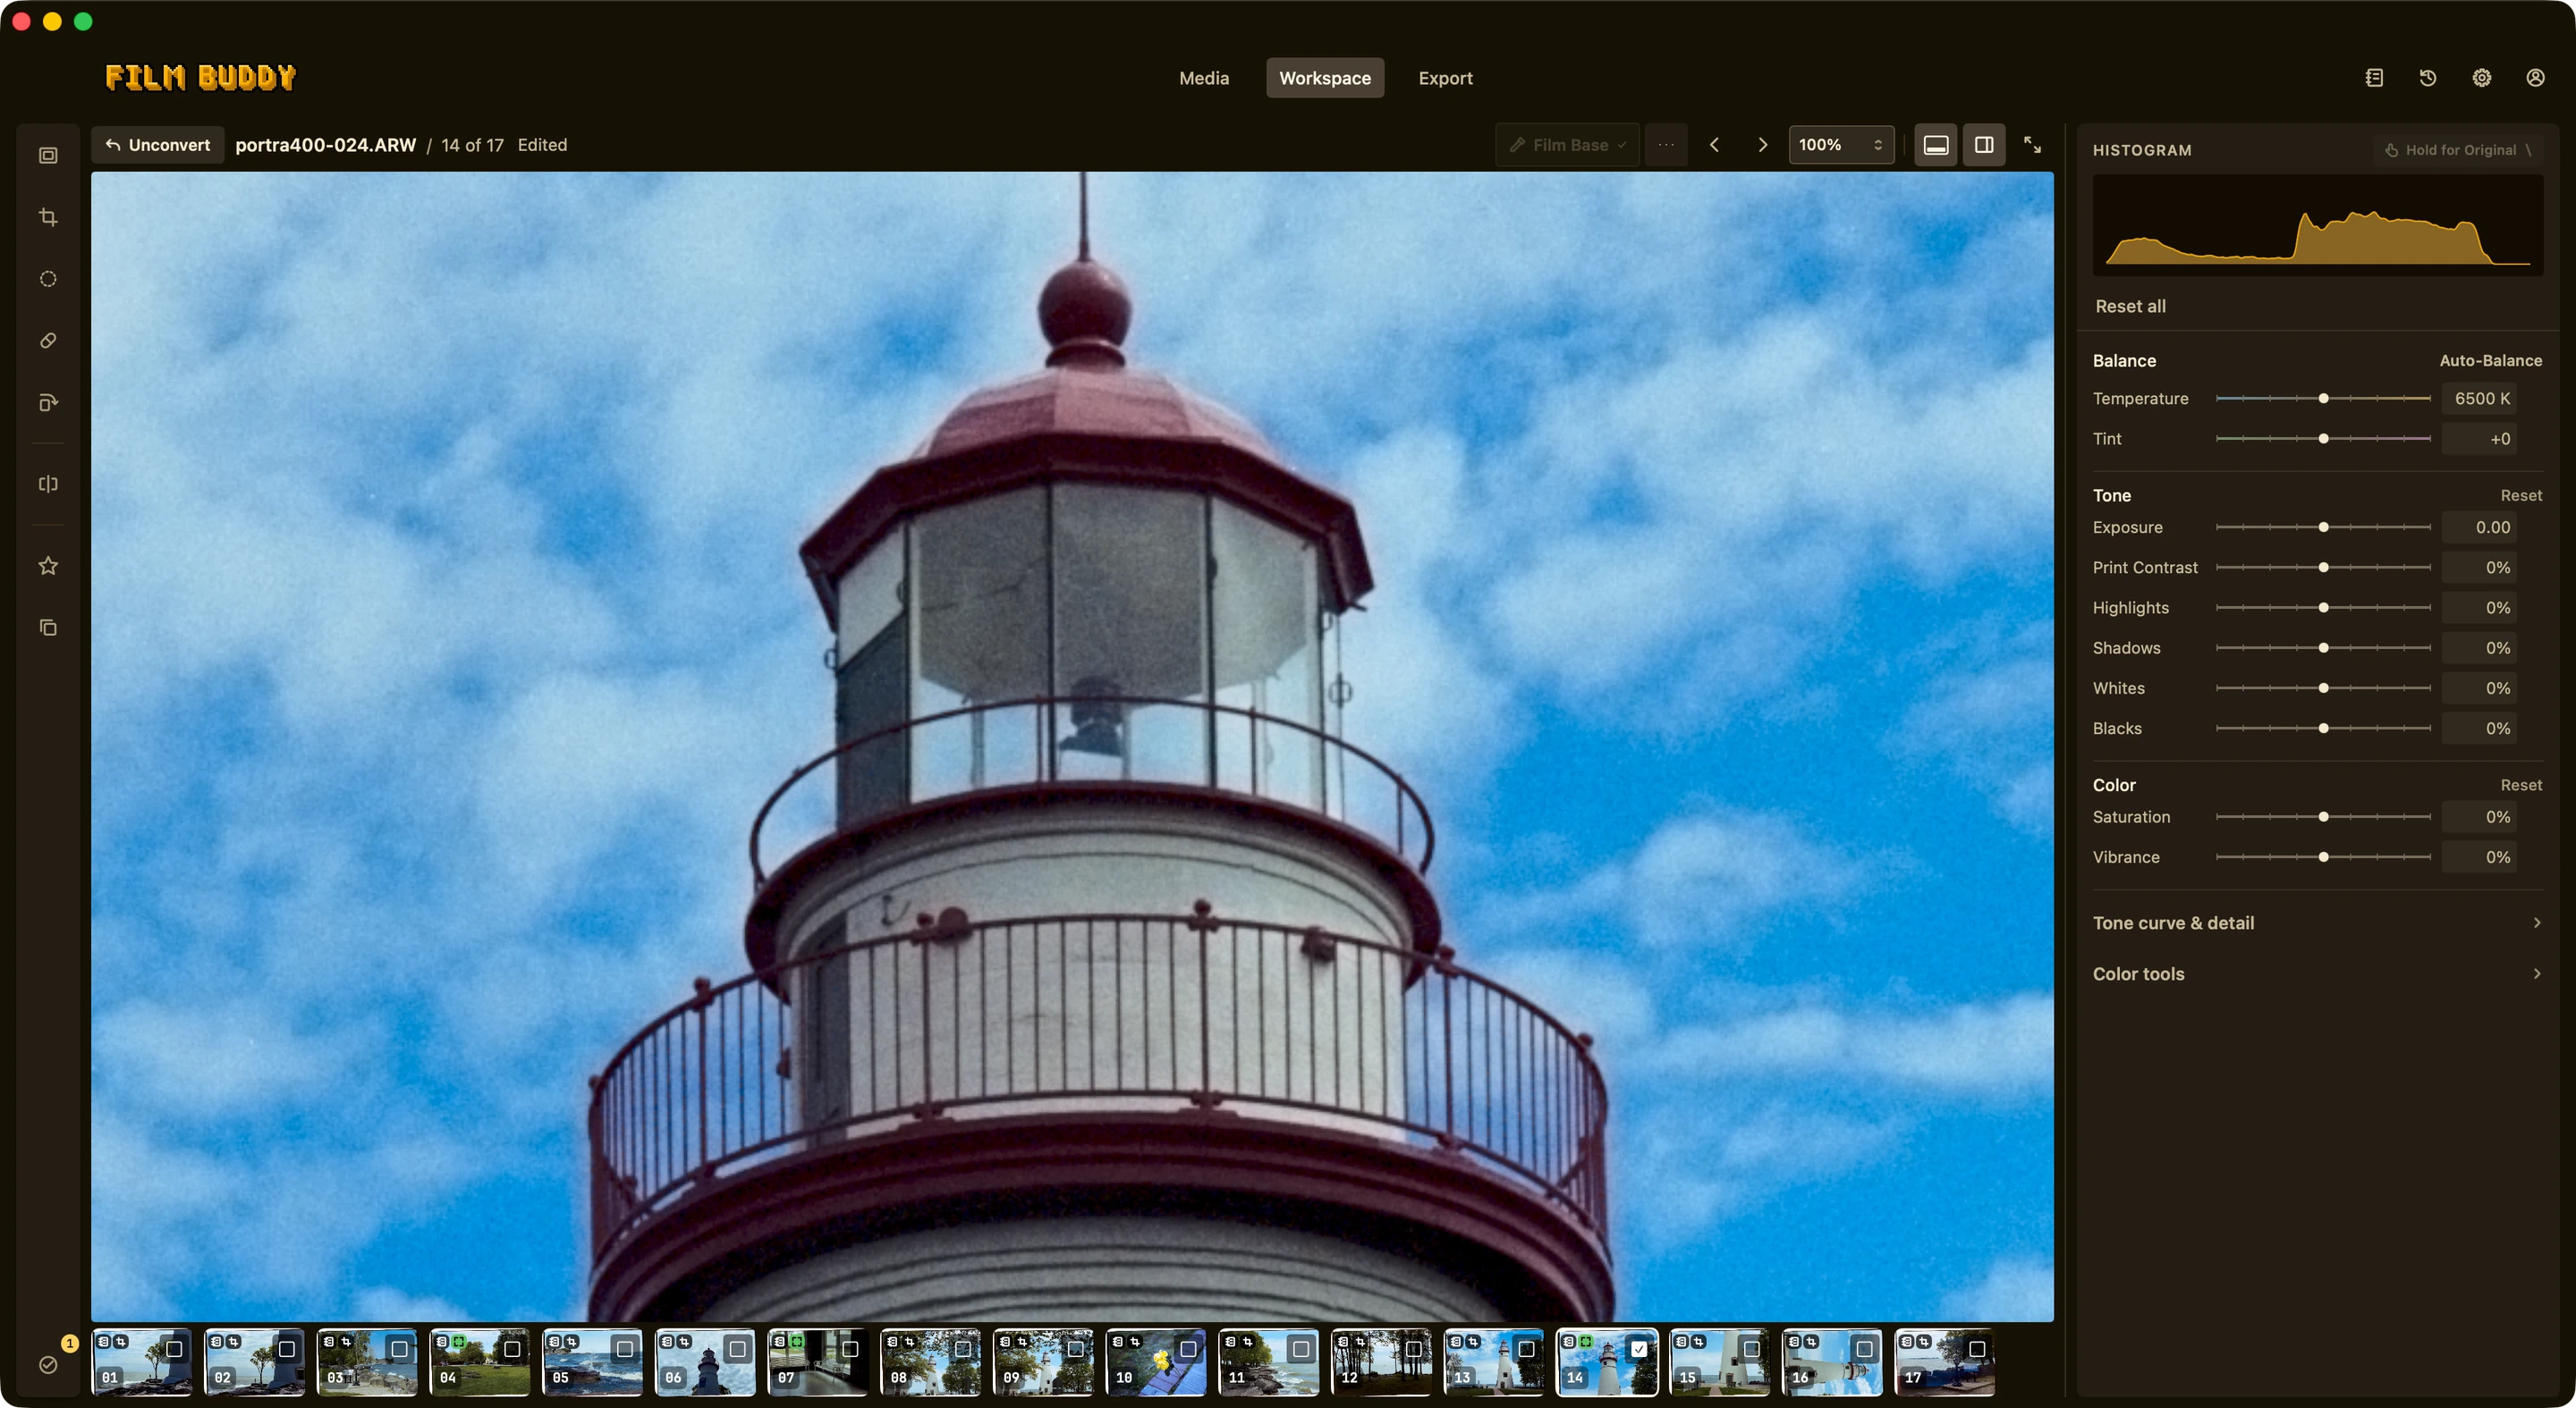
Task: Switch to the Export tab
Action: tap(1445, 78)
